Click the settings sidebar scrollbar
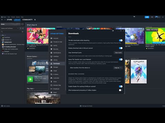Image resolution: width=165 pixels, height=123 pixels. pyautogui.click(x=66, y=63)
